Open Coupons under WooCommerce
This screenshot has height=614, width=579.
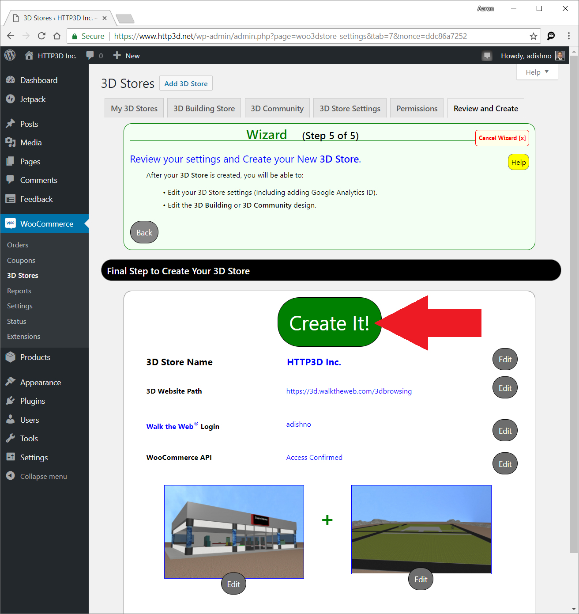(21, 260)
